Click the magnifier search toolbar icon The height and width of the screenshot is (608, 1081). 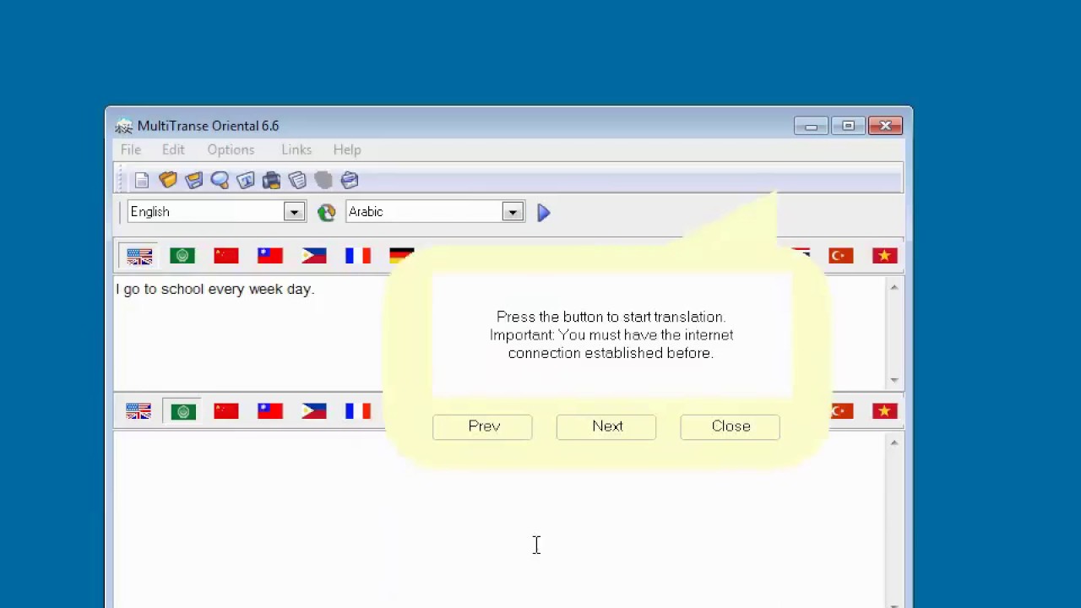tap(220, 180)
